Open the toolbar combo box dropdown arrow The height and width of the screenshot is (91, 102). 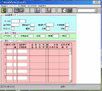tap(96, 11)
